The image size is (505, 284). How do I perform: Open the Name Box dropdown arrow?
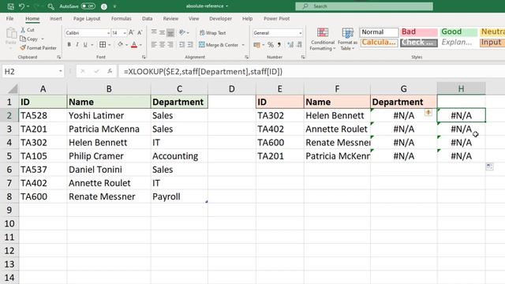pos(60,71)
